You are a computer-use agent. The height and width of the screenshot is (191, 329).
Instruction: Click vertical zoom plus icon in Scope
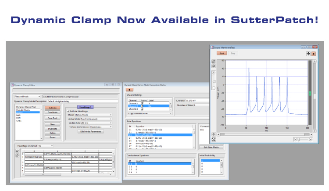[214, 73]
